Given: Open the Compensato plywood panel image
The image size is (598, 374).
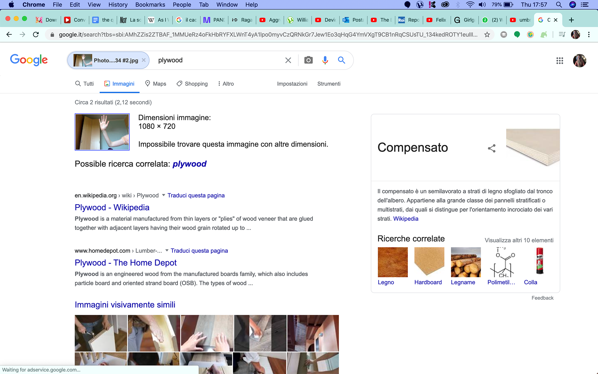Looking at the screenshot, I should point(533,147).
